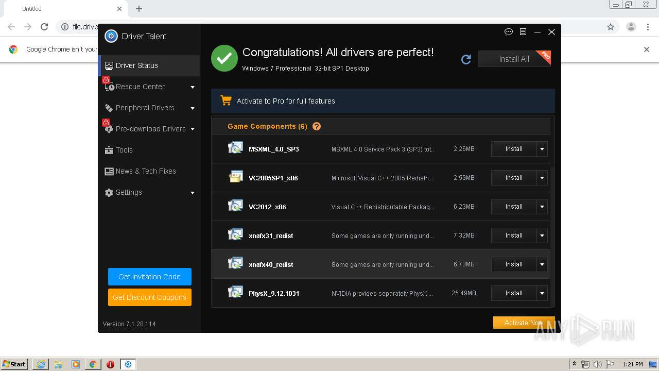The width and height of the screenshot is (659, 371).
Task: Click the Game Components help question icon
Action: [317, 126]
